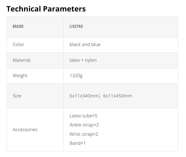This screenshot has height=157, width=186.
Task: Select the Weight row label
Action: 20,76
